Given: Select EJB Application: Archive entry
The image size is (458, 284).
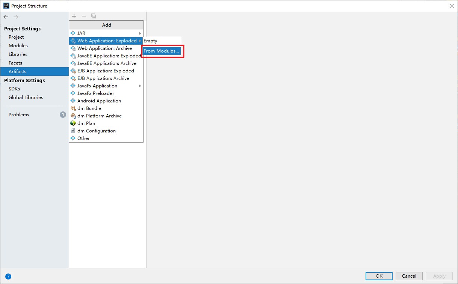Looking at the screenshot, I should [106, 78].
